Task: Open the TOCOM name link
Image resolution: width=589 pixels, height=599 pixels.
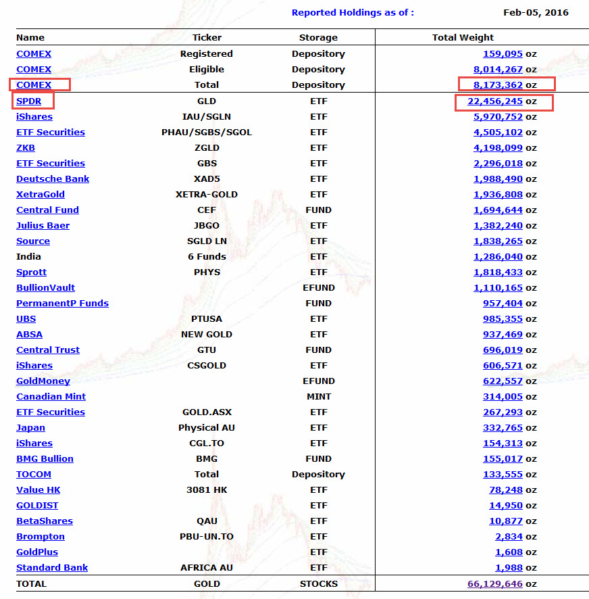Action: pyautogui.click(x=34, y=475)
